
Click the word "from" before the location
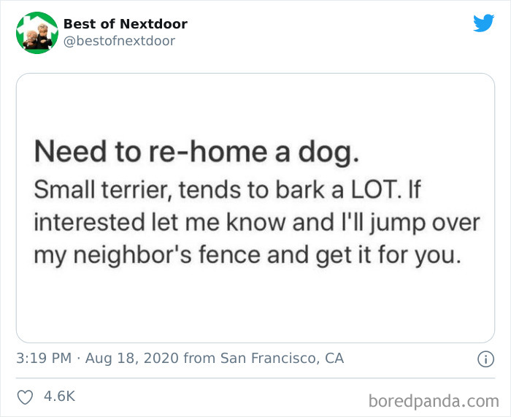(199, 359)
